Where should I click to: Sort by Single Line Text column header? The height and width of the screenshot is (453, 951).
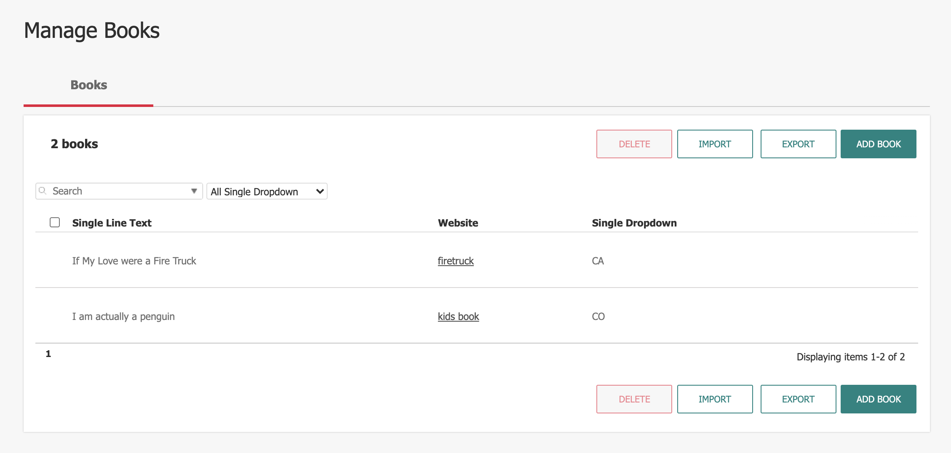(112, 223)
